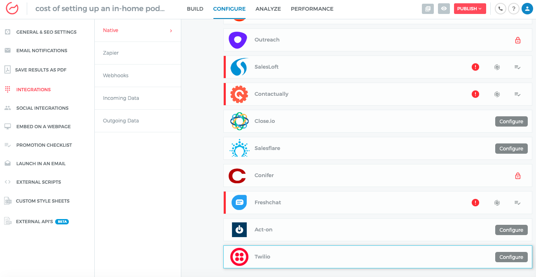The height and width of the screenshot is (277, 536).
Task: Click the Act-on logo
Action: tap(239, 230)
